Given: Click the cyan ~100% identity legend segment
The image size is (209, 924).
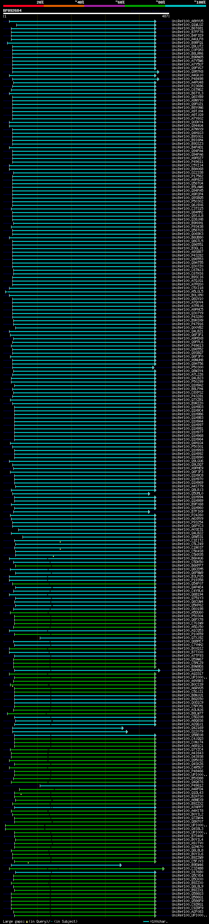Looking at the screenshot, I should point(185,6).
